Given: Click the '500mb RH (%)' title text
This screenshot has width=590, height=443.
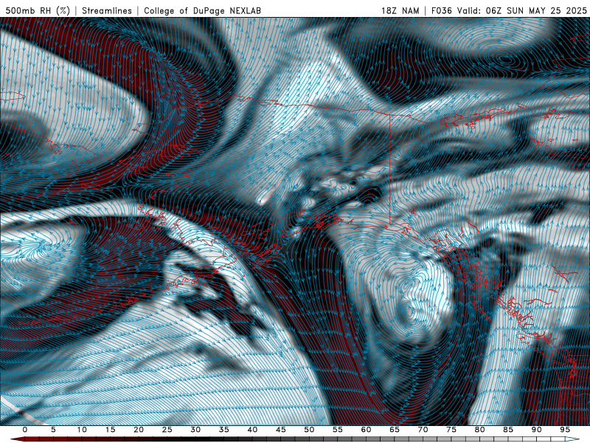Looking at the screenshot, I should 38,10.
